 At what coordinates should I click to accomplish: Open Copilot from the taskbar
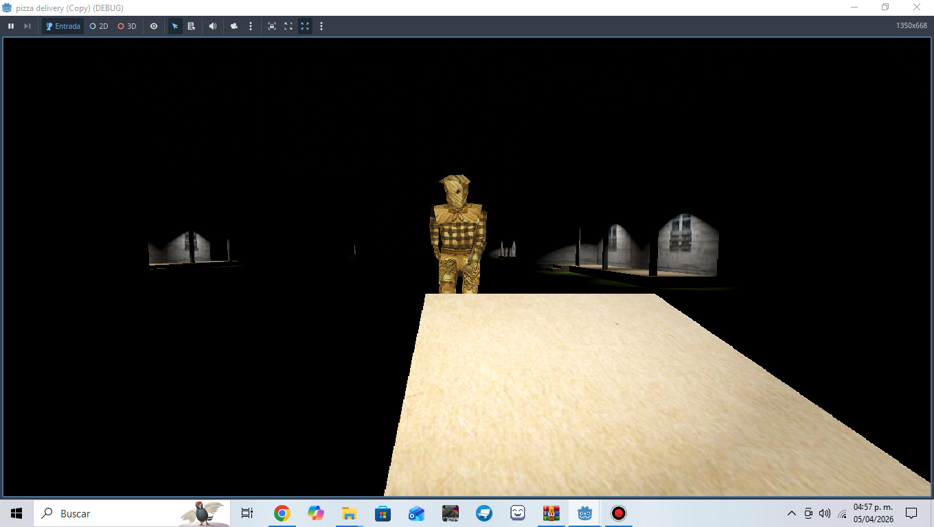point(315,513)
